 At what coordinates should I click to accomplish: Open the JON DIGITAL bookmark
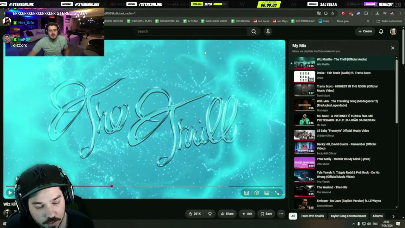coord(240,21)
